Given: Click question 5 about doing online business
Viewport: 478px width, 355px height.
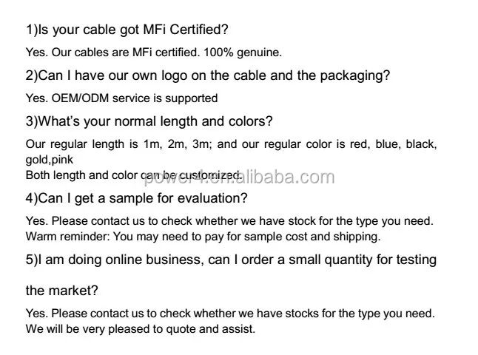Looking at the screenshot, I should click(x=231, y=260).
